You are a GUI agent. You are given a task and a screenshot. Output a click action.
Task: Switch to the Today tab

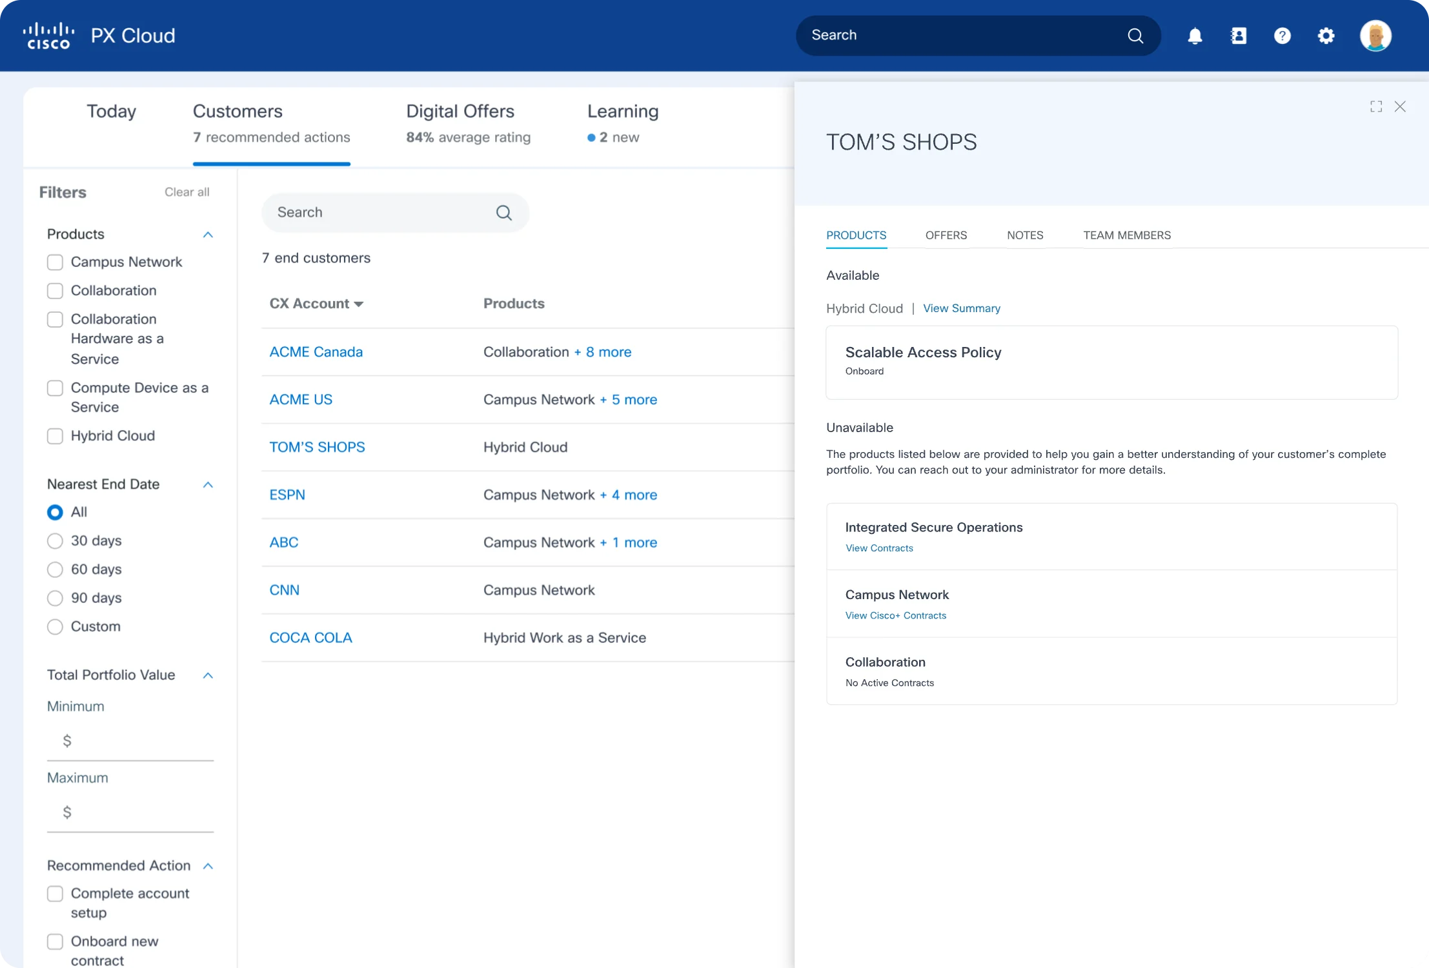[x=111, y=111]
